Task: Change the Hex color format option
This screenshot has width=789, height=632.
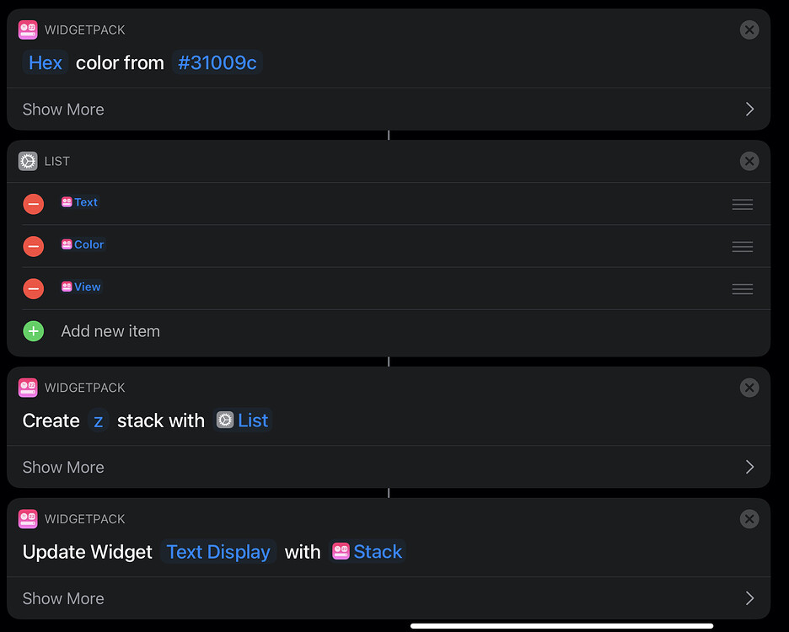Action: click(46, 63)
